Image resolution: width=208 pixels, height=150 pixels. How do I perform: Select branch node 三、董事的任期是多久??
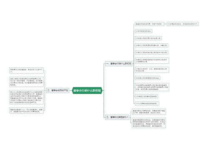click(x=117, y=117)
